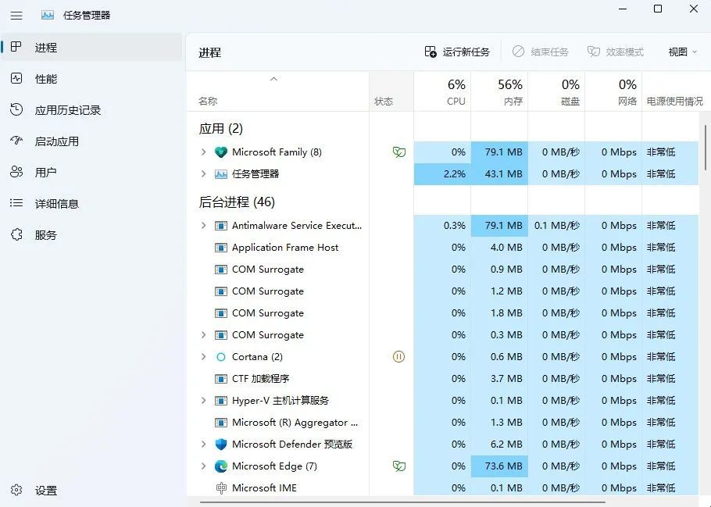The image size is (711, 507).
Task: Click the 服务 puzzle icon
Action: point(16,234)
